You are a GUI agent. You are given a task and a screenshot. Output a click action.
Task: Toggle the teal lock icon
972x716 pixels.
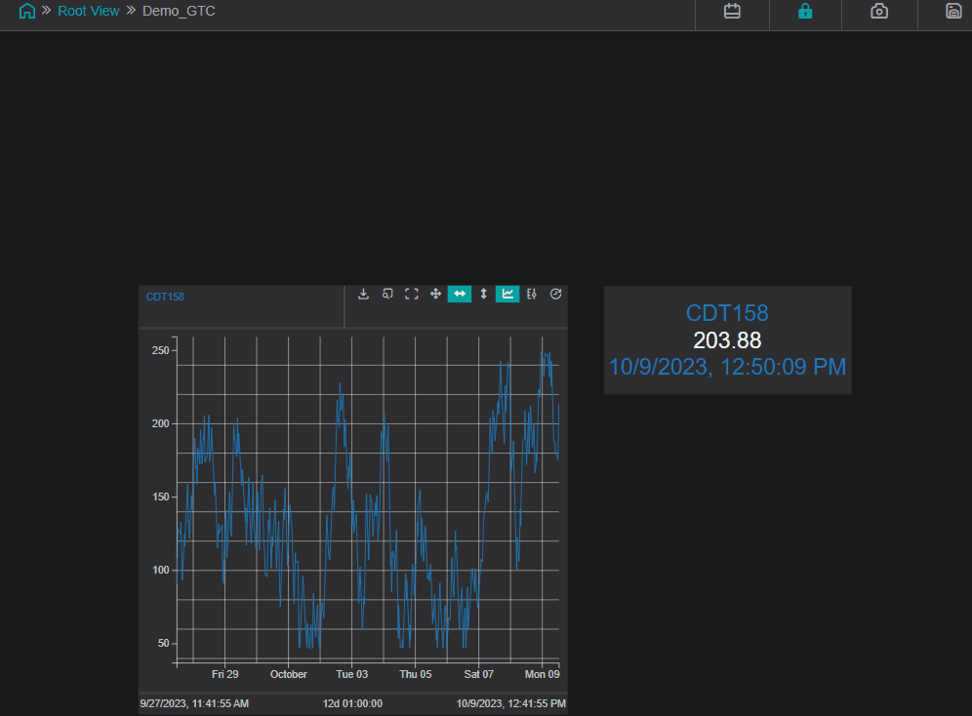(x=805, y=11)
